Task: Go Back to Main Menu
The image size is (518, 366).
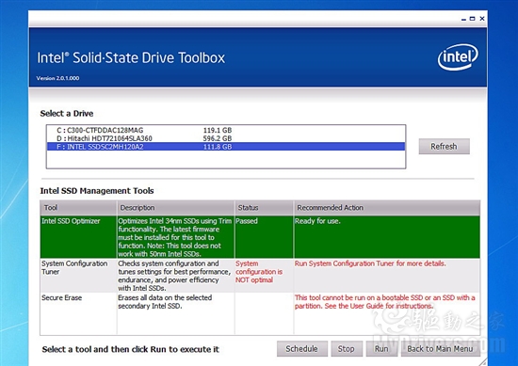Action: pyautogui.click(x=441, y=349)
